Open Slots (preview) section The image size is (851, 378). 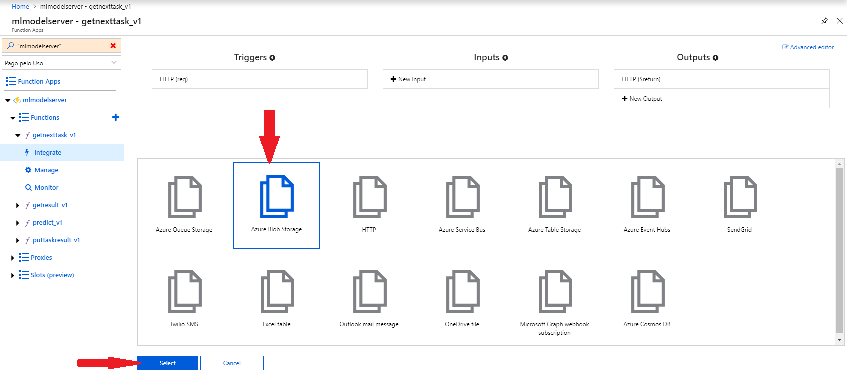coord(52,275)
